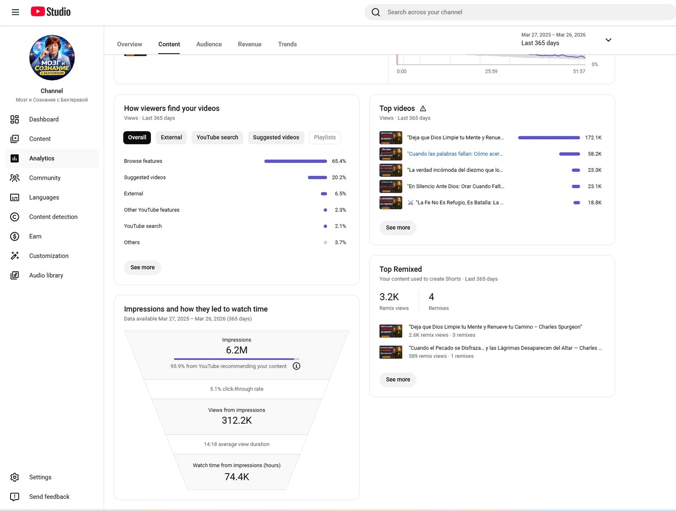676x511 pixels.
Task: Select the External traffic filter chip
Action: click(171, 138)
